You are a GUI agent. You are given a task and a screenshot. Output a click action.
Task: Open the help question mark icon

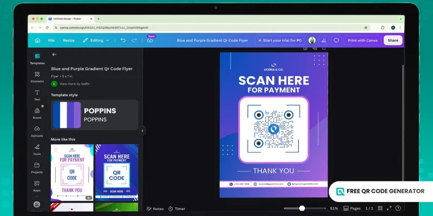pyautogui.click(x=398, y=208)
